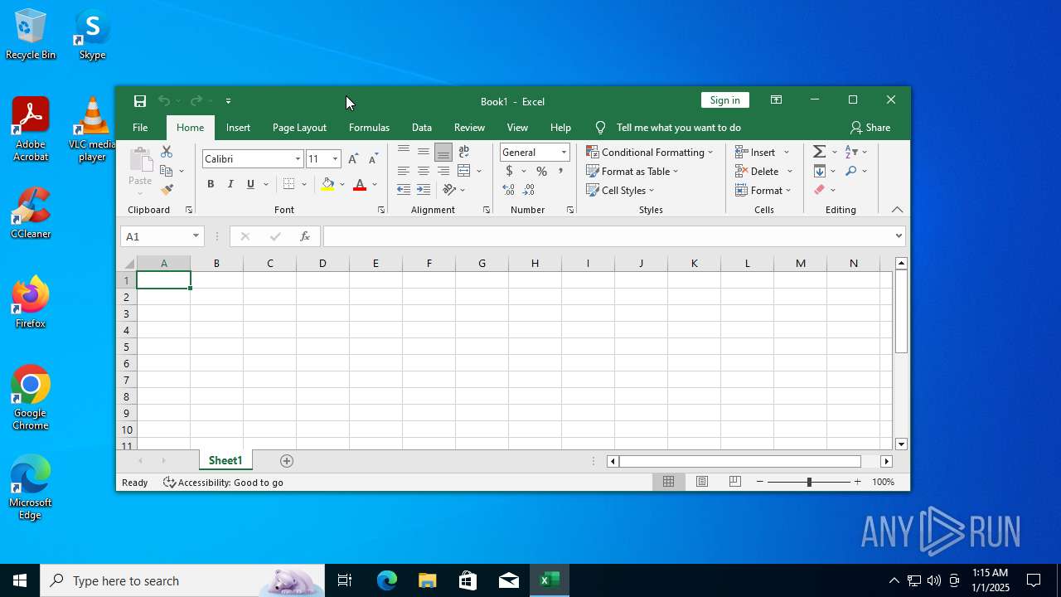Adjust the zoom slider handle

809,482
